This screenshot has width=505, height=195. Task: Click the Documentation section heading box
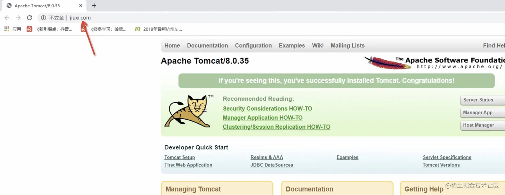(x=337, y=189)
